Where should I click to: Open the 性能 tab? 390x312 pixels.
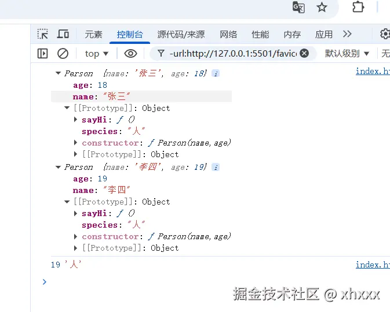click(x=260, y=34)
